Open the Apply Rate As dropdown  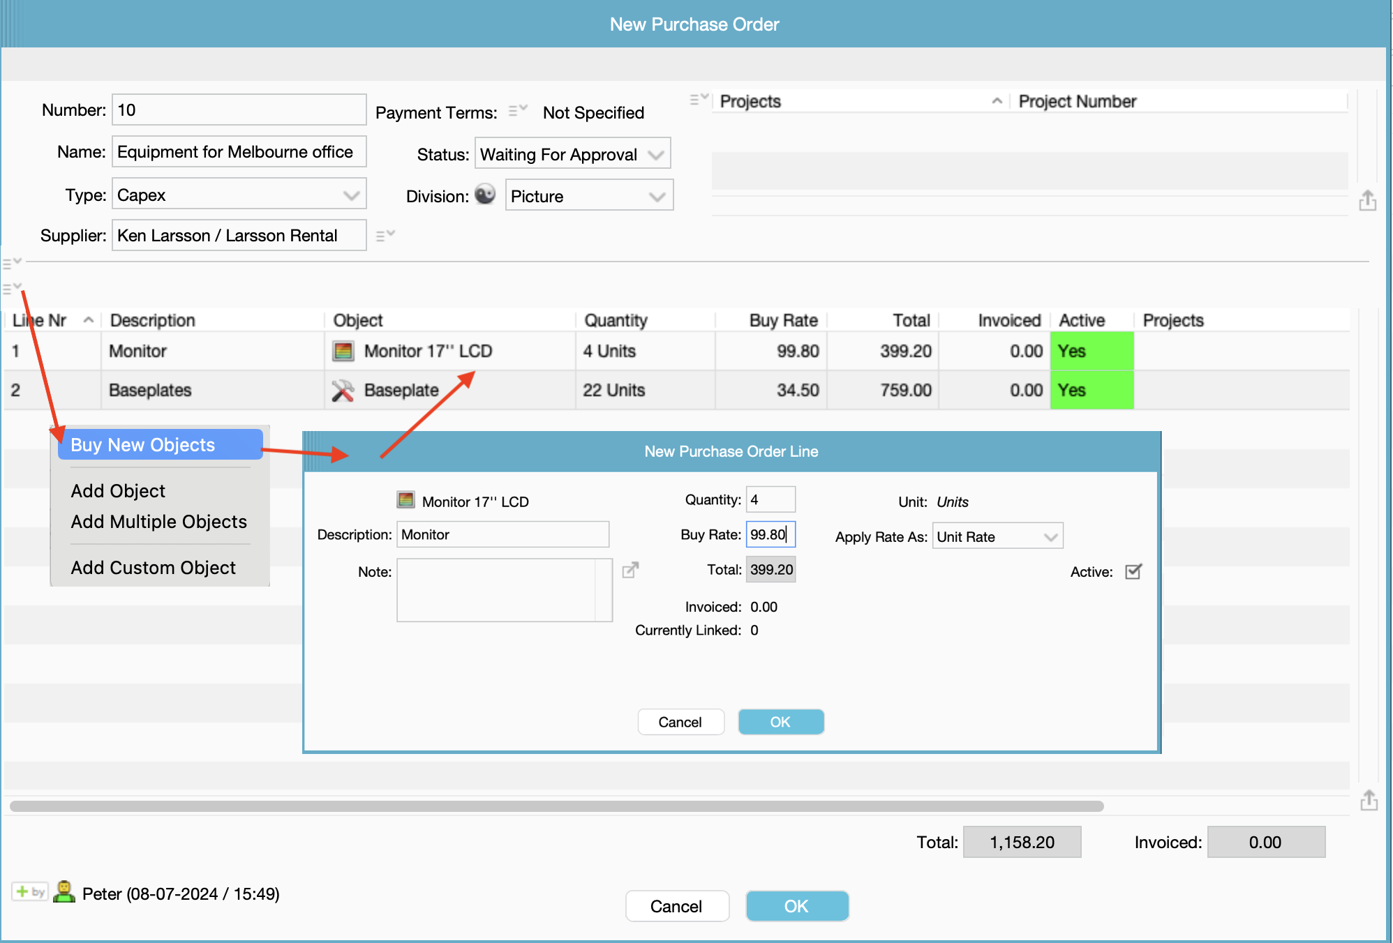[x=997, y=536]
